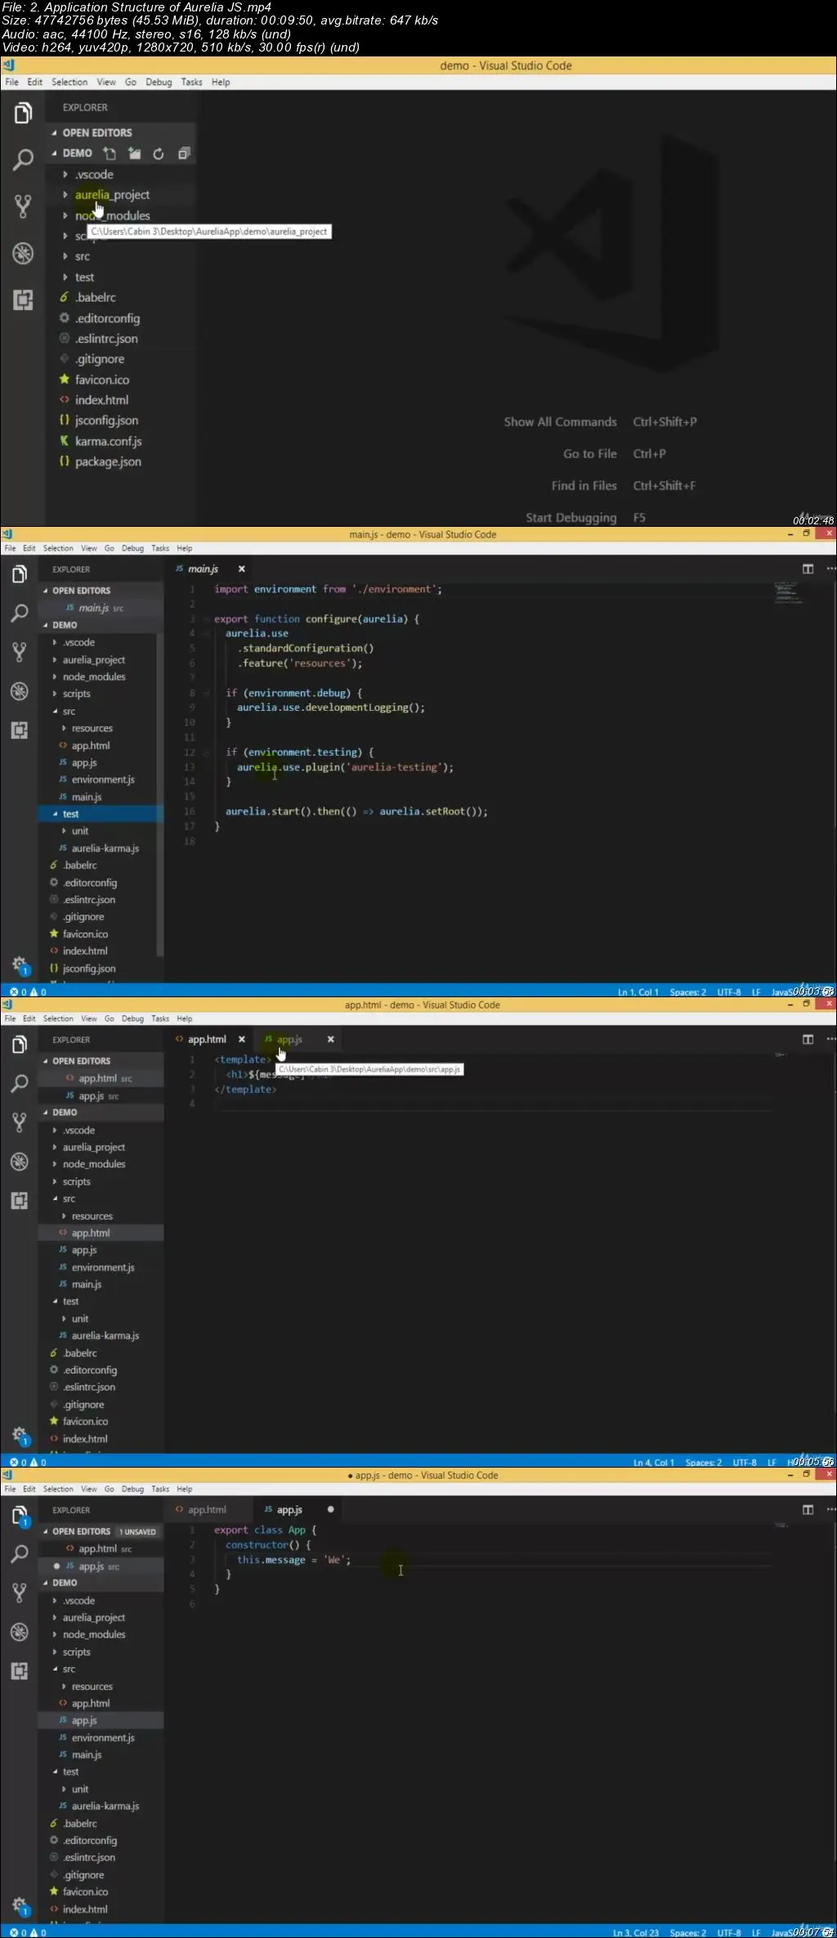
Task: Open index.html in the top demo window
Action: tap(101, 400)
